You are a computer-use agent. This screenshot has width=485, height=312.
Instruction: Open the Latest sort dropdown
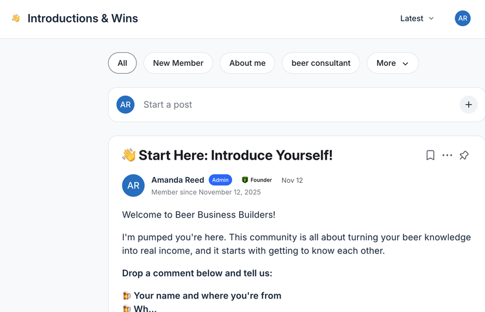pos(417,19)
